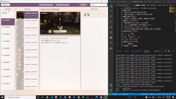Open the Selection menu in VS Code
The width and height of the screenshot is (176, 99).
click(124, 2)
